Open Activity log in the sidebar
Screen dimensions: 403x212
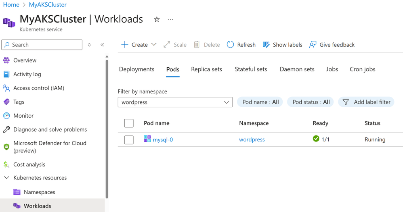(x=27, y=74)
